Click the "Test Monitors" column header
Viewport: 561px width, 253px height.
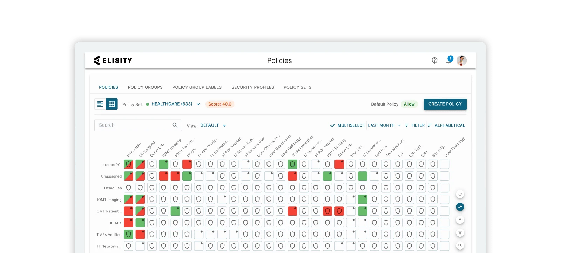tap(396, 147)
